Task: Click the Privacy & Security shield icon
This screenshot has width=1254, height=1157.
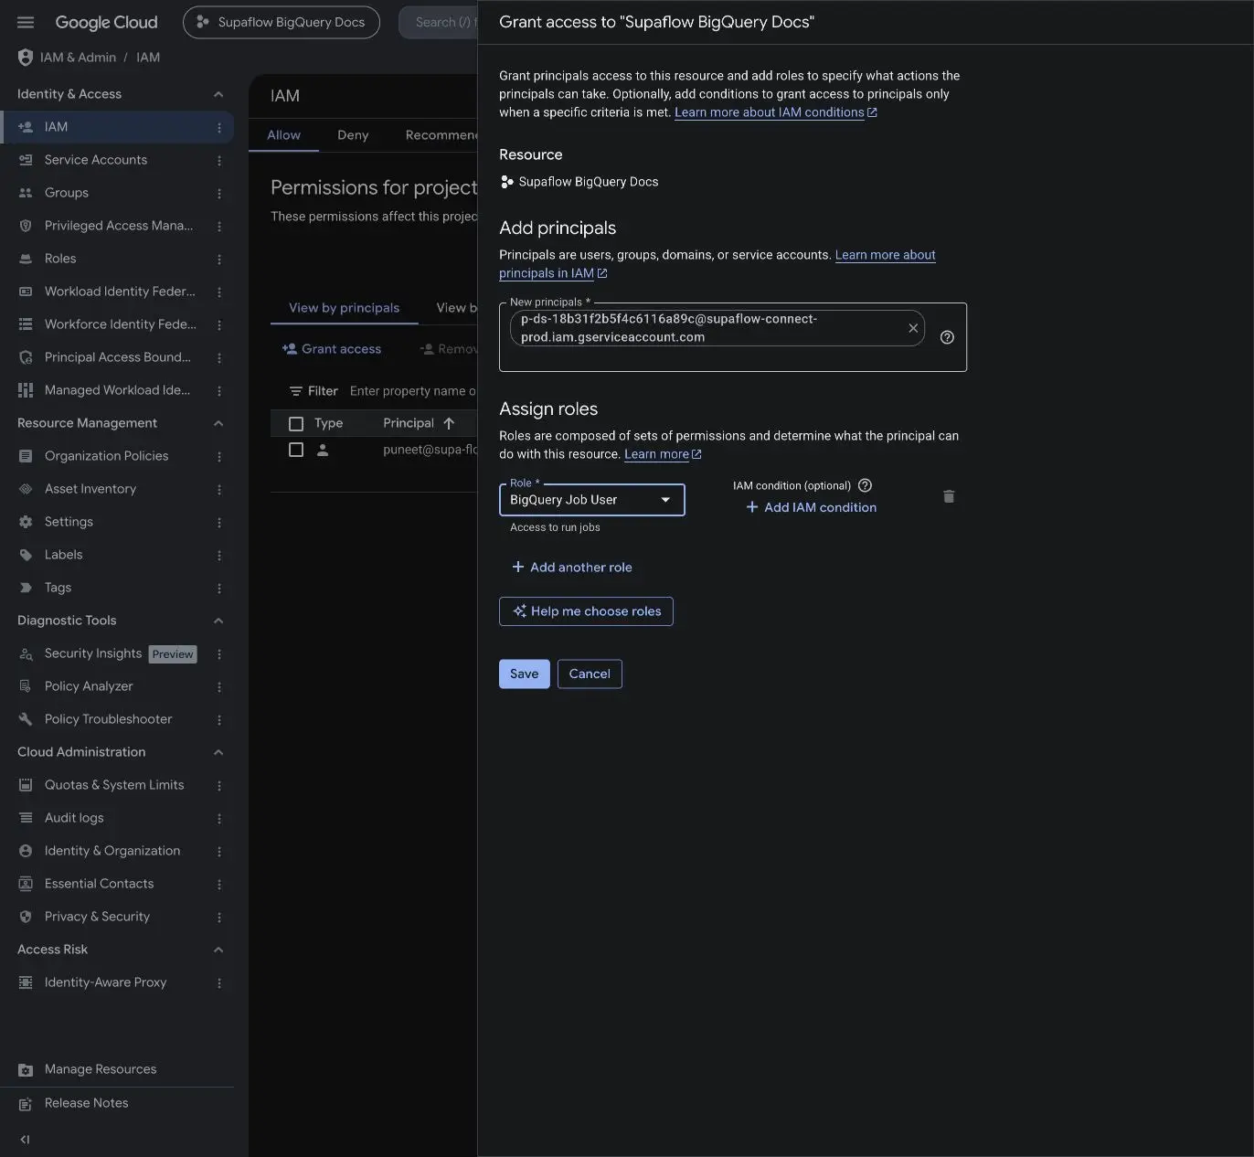Action: pyautogui.click(x=26, y=917)
